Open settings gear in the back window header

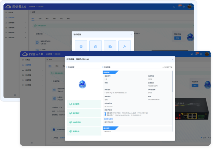(x=184, y=7)
